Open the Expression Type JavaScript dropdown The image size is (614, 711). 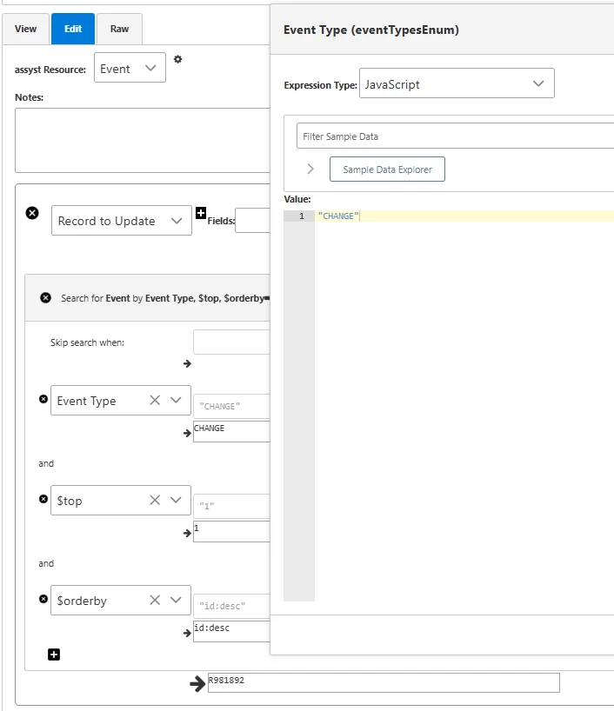457,83
